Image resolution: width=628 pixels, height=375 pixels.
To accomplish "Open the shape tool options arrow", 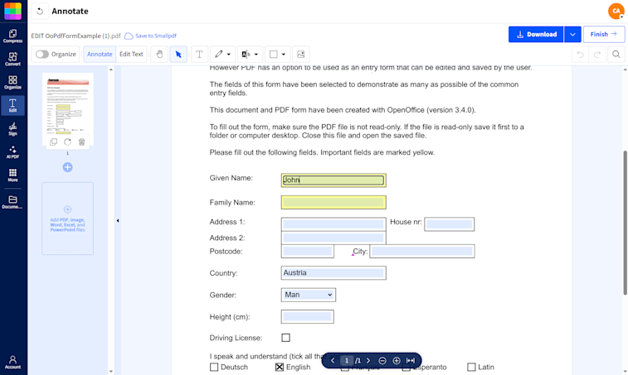I will 284,55.
